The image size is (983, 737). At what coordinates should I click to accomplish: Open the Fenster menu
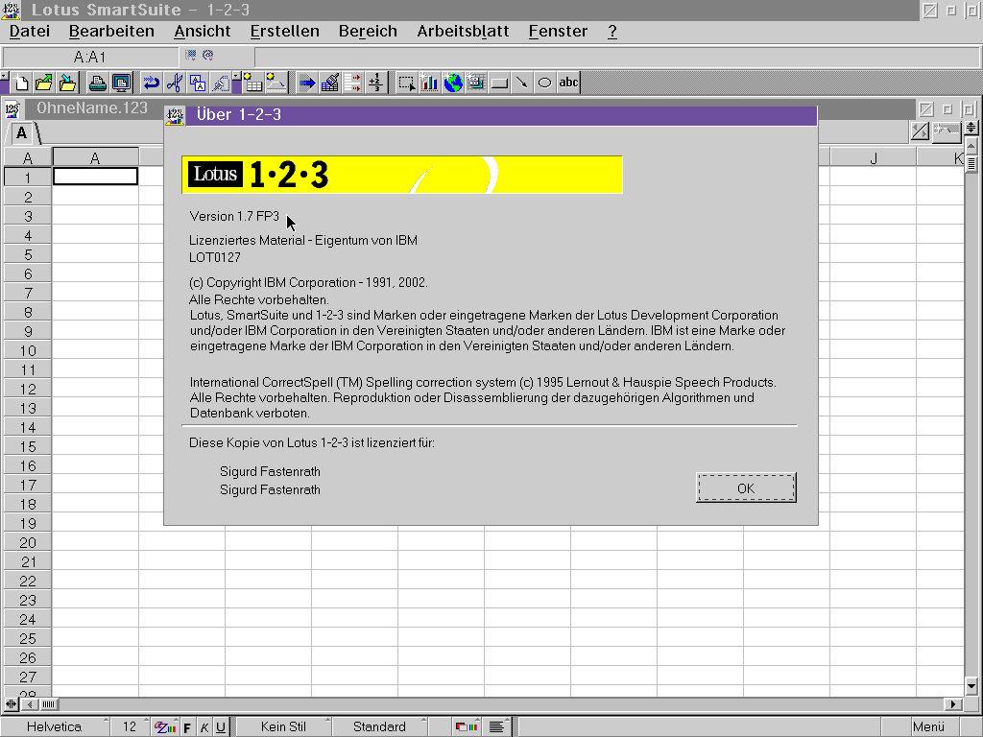click(x=558, y=32)
